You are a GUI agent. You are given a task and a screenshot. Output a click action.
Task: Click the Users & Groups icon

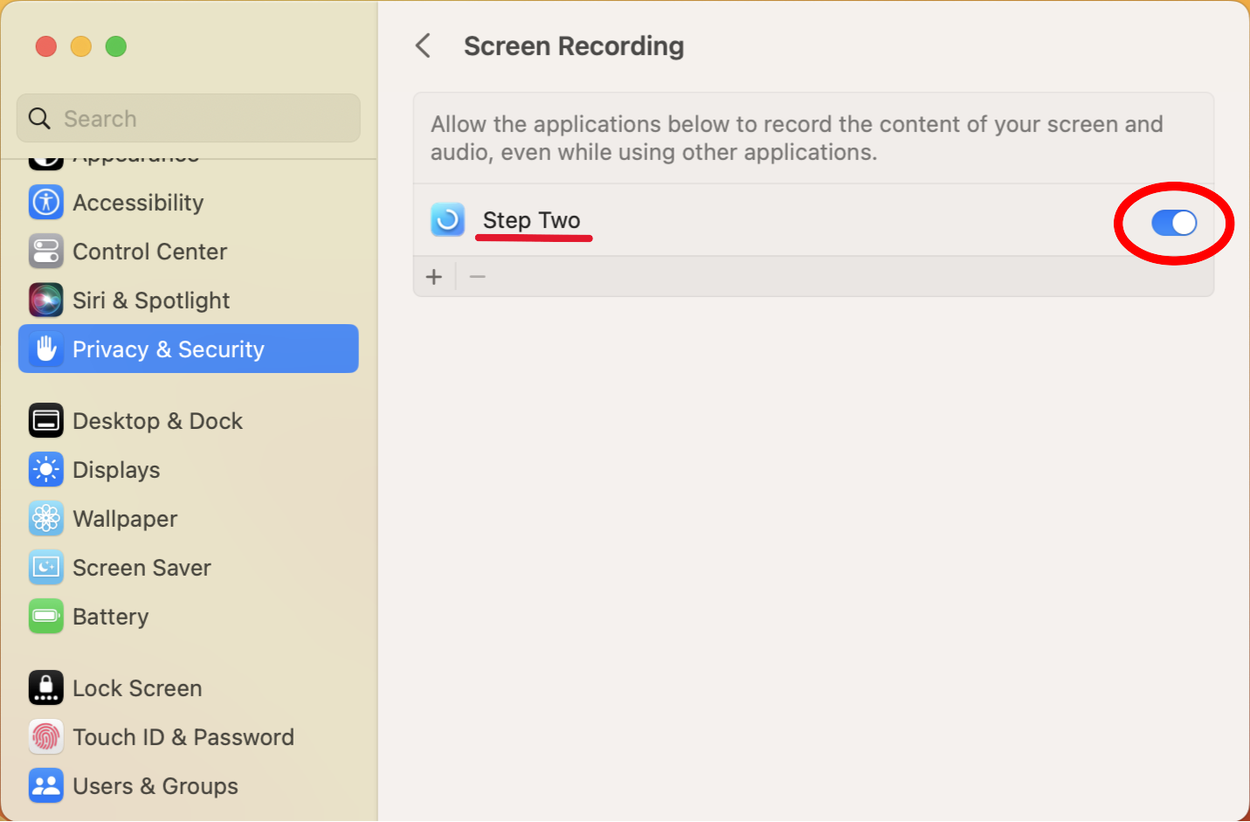(x=46, y=786)
